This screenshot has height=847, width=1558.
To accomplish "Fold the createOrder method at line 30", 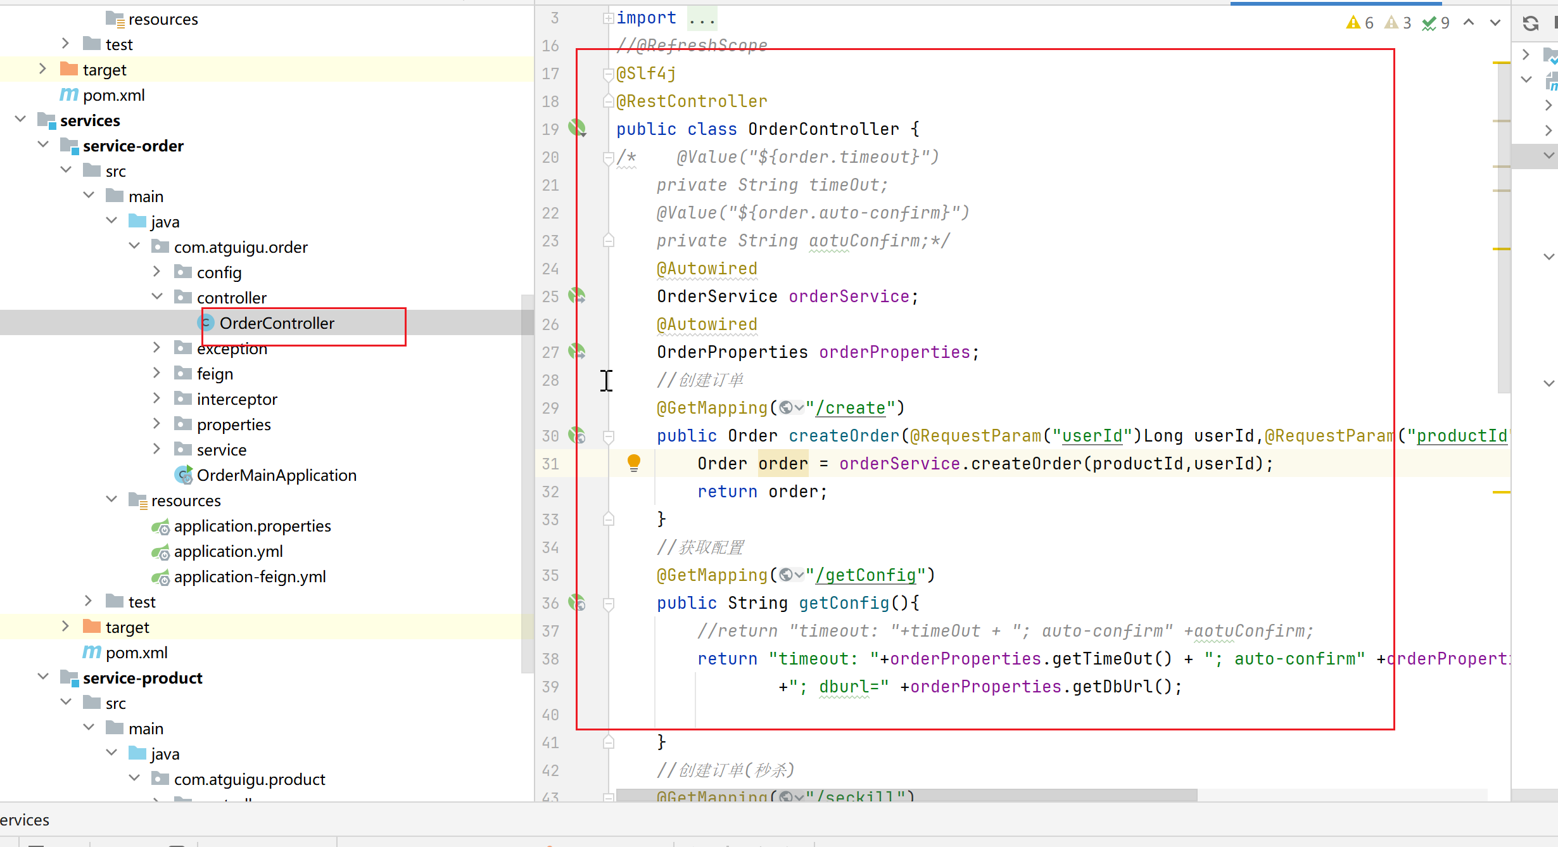I will click(608, 436).
